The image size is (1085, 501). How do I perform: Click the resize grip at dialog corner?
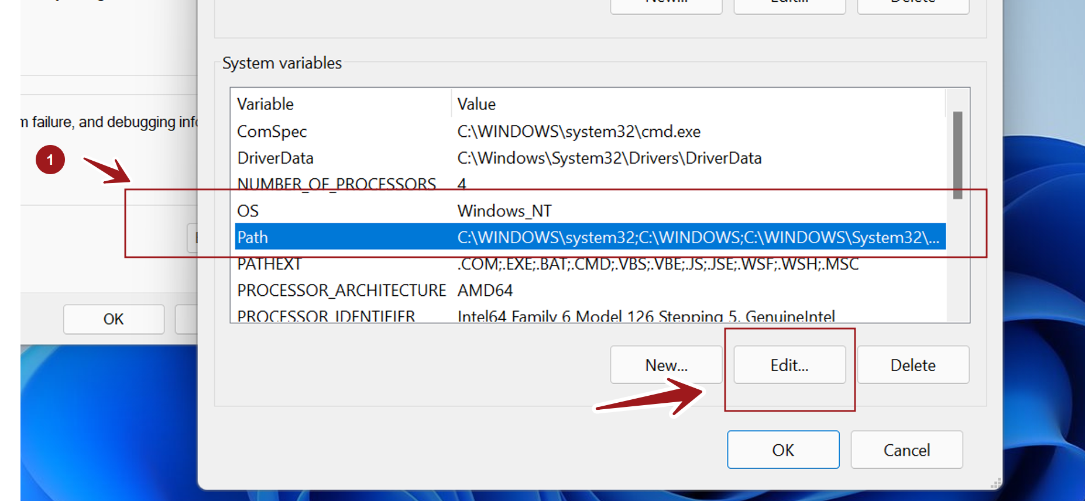[x=995, y=483]
